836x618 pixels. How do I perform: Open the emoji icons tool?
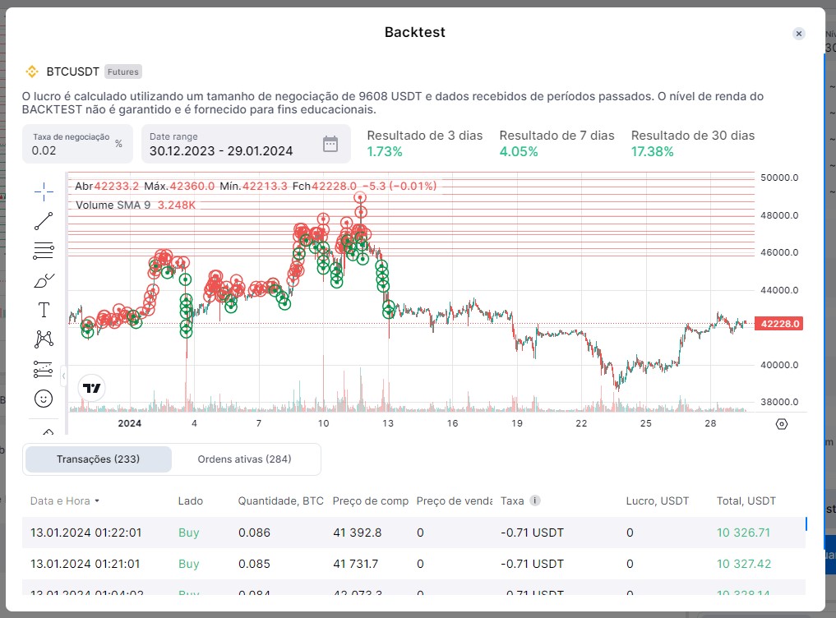(44, 399)
